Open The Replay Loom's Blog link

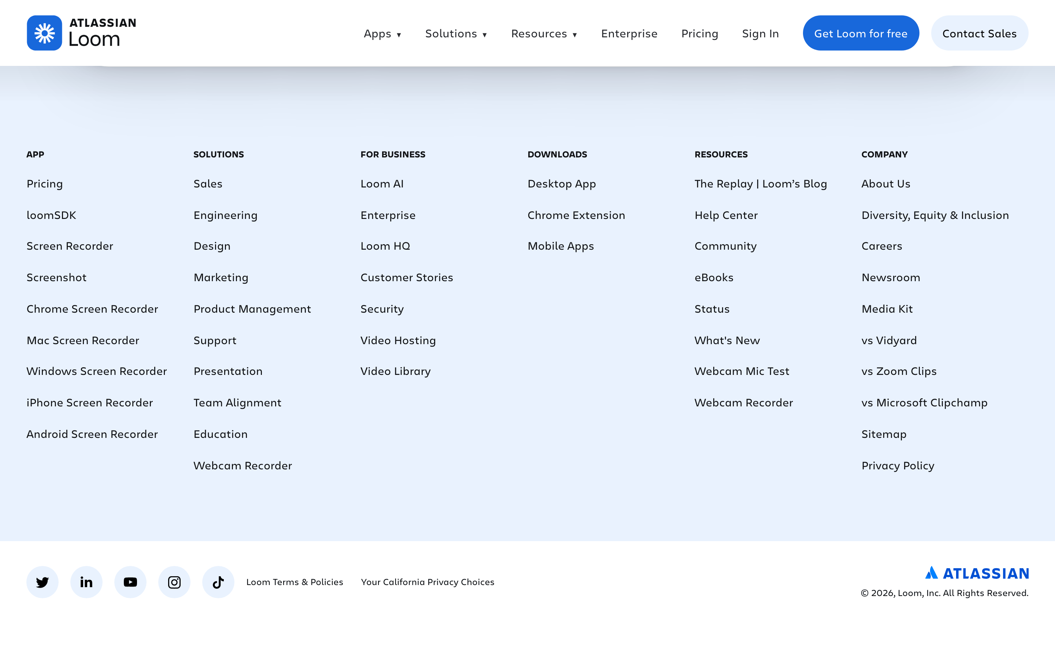pyautogui.click(x=761, y=184)
